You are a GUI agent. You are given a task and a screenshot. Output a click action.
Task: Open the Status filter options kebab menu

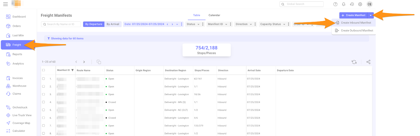[203, 24]
